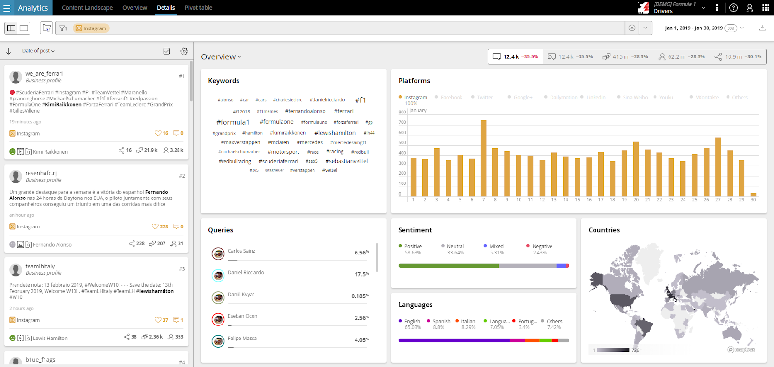Toggle select-all checkbox in post list

[166, 51]
